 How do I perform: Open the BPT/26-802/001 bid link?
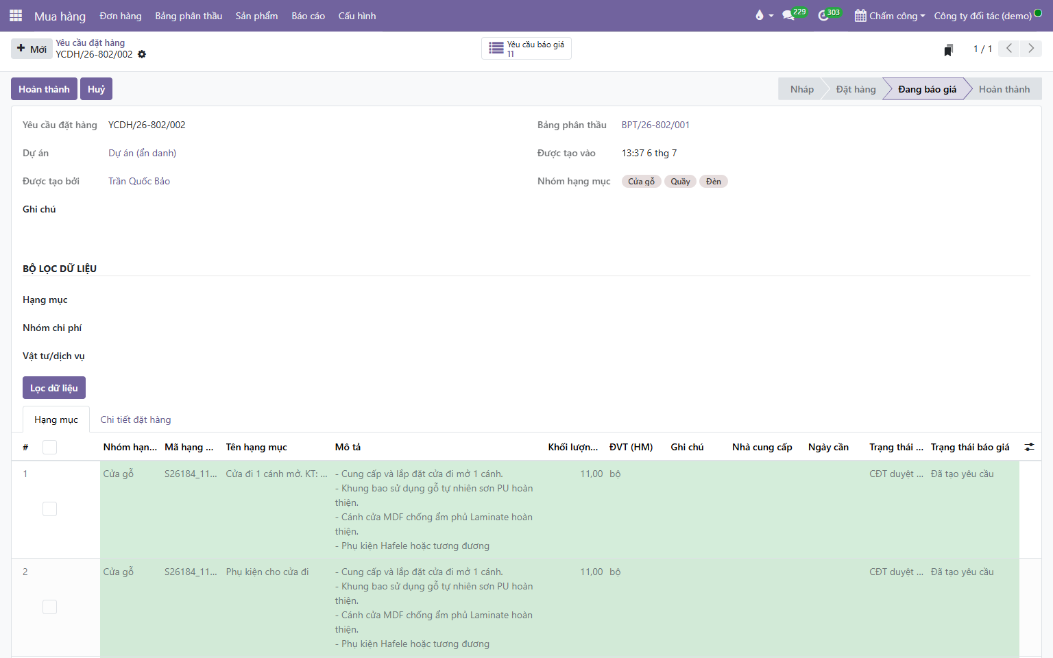tap(655, 125)
